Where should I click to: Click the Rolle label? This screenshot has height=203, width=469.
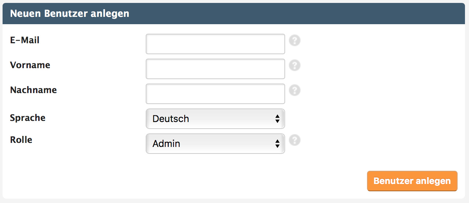[x=21, y=140]
